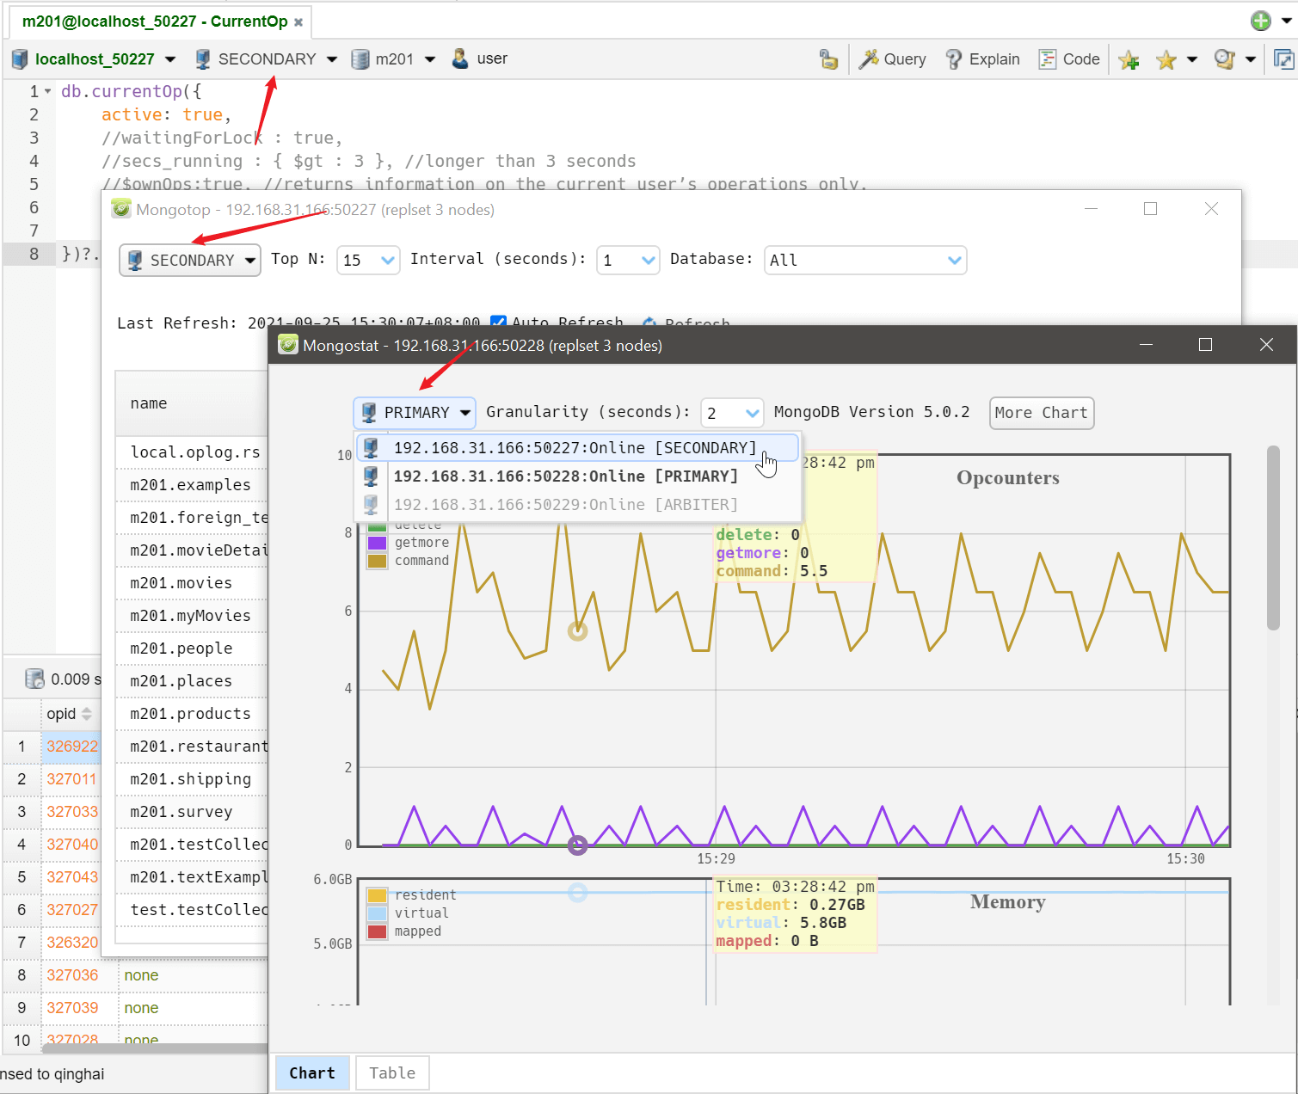Open the Top N combo box
1298x1094 pixels.
pos(368,260)
